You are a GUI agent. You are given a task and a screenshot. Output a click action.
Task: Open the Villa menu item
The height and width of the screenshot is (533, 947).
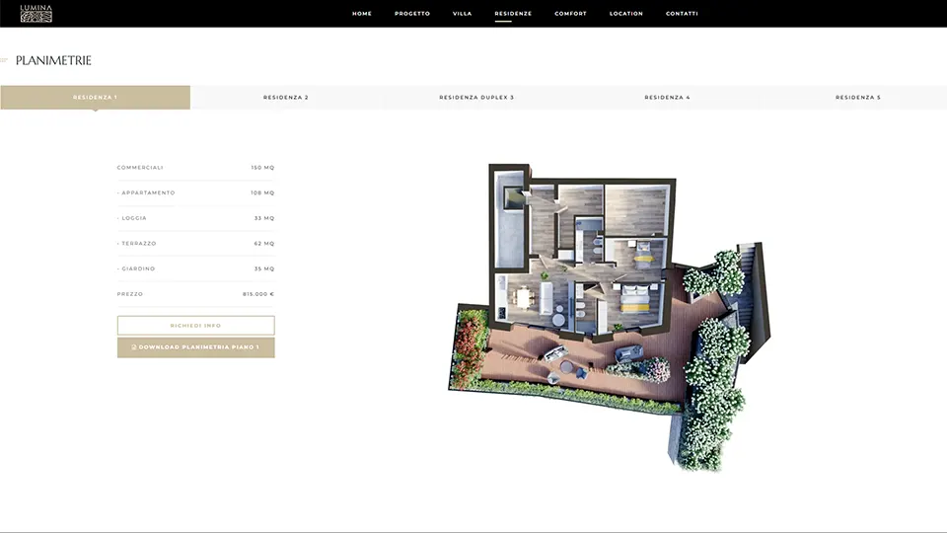click(462, 14)
